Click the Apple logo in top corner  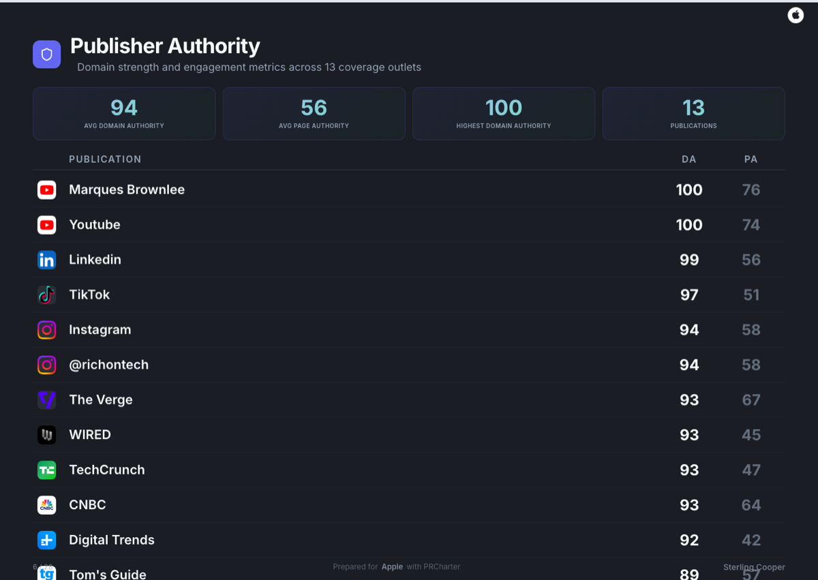pyautogui.click(x=796, y=15)
